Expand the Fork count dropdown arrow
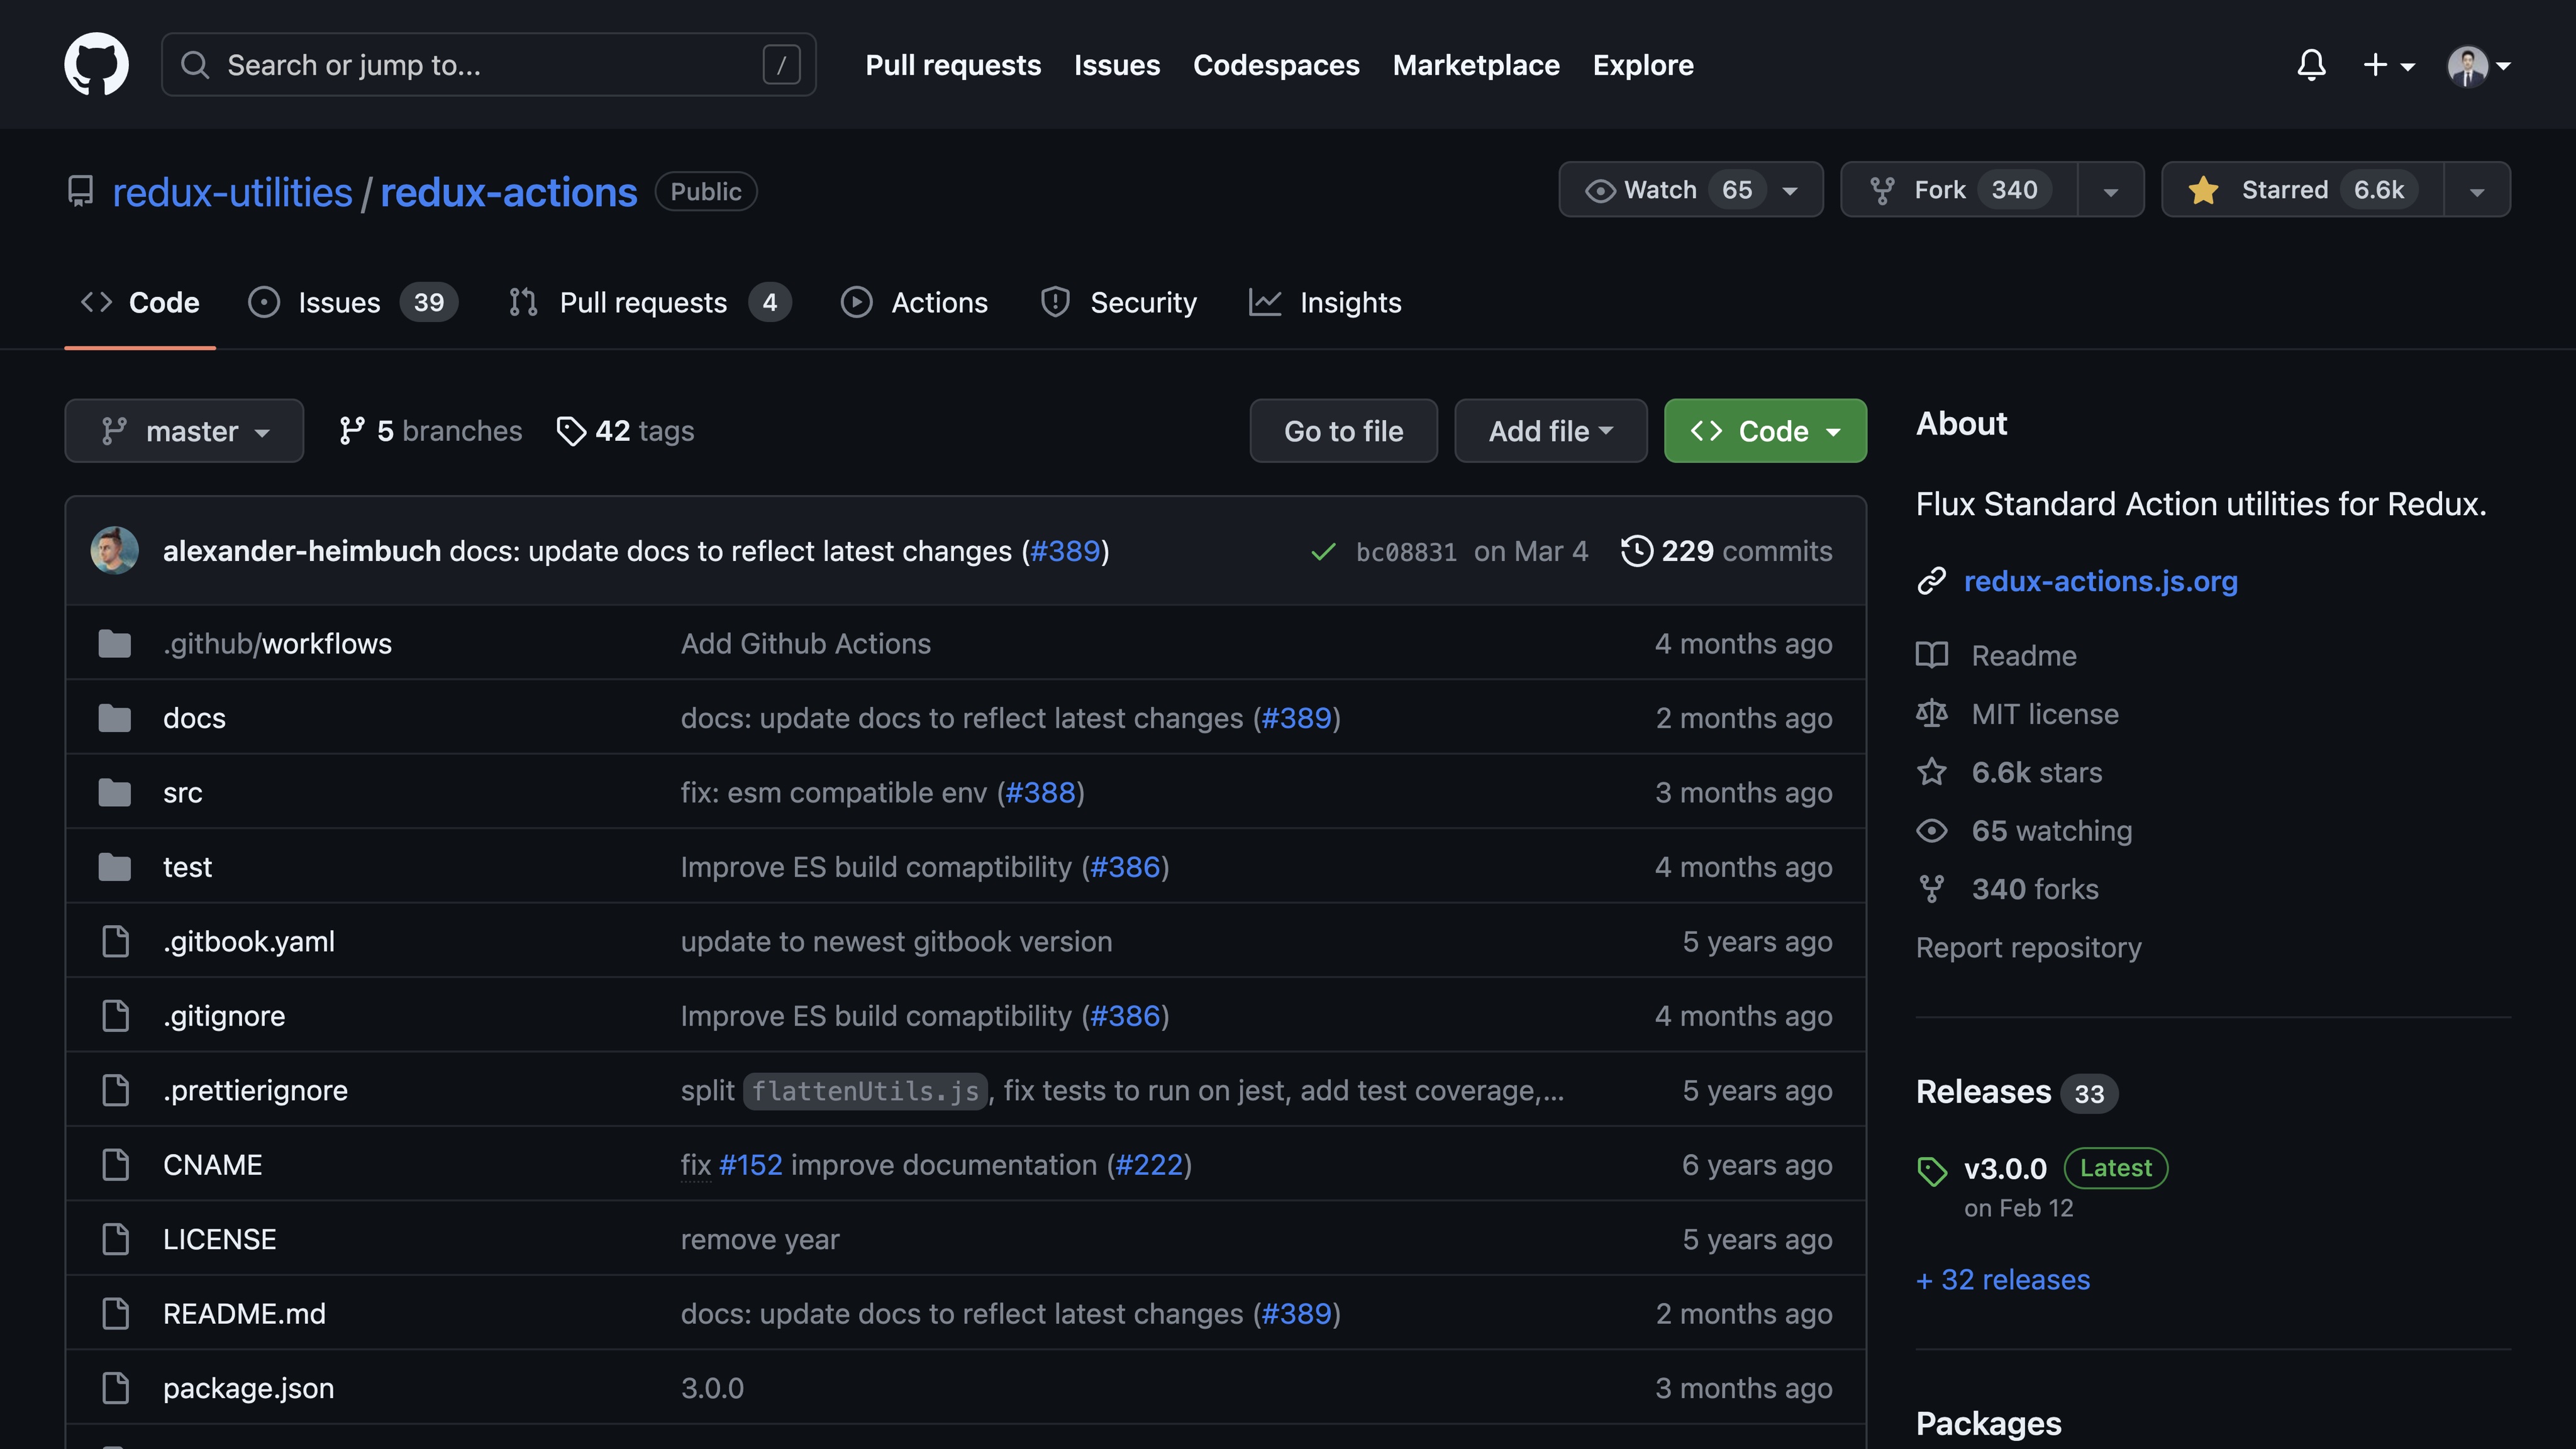This screenshot has width=2576, height=1449. coord(2109,189)
